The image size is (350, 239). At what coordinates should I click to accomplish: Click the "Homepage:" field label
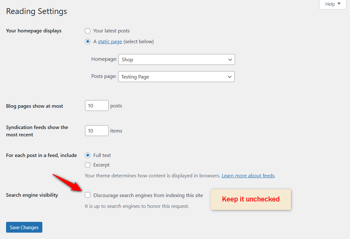coord(104,59)
